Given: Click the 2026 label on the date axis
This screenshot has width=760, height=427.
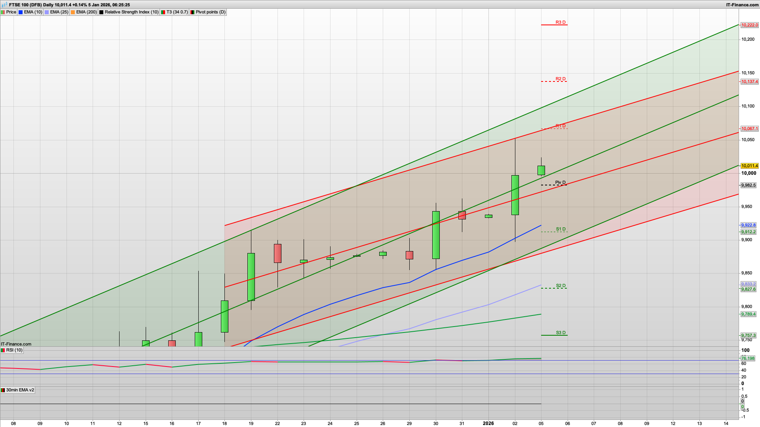Looking at the screenshot, I should point(489,423).
